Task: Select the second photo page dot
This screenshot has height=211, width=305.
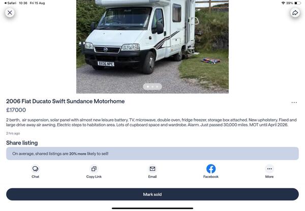Action: (152, 87)
